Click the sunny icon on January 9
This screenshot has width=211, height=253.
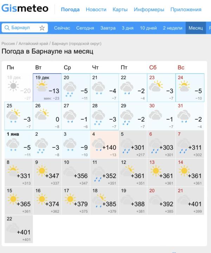point(42,171)
